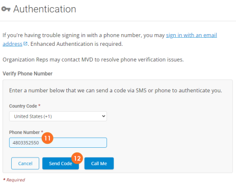236x185 pixels.
Task: Choose the Call Me button
Action: pos(99,164)
